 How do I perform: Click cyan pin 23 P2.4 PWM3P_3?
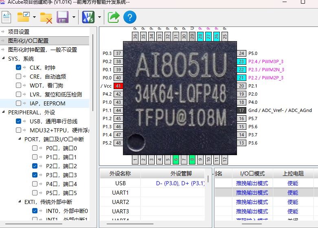coord(241,61)
